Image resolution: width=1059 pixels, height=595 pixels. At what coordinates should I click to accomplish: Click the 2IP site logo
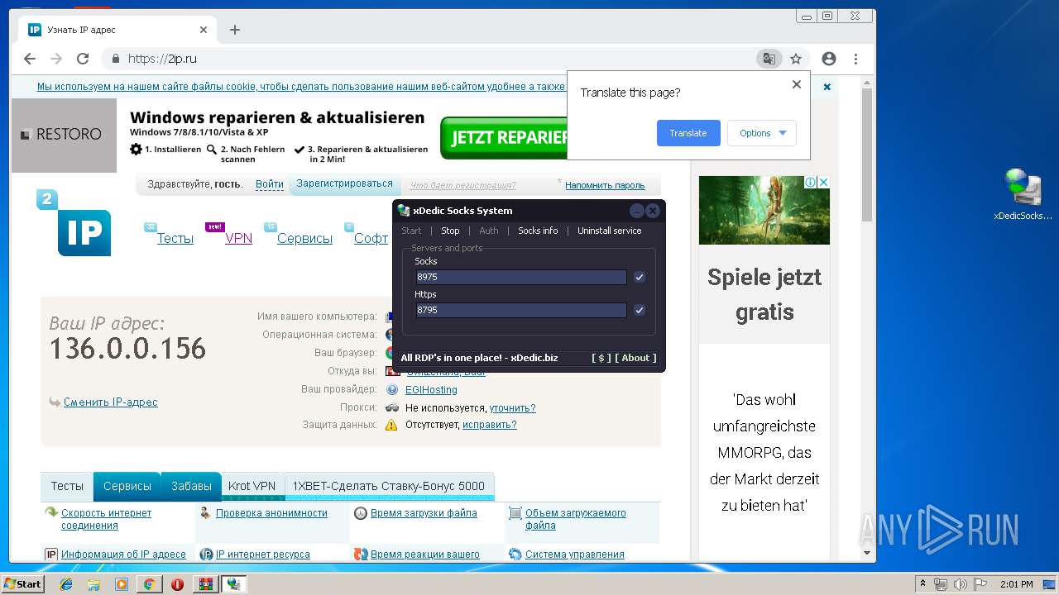click(x=74, y=223)
